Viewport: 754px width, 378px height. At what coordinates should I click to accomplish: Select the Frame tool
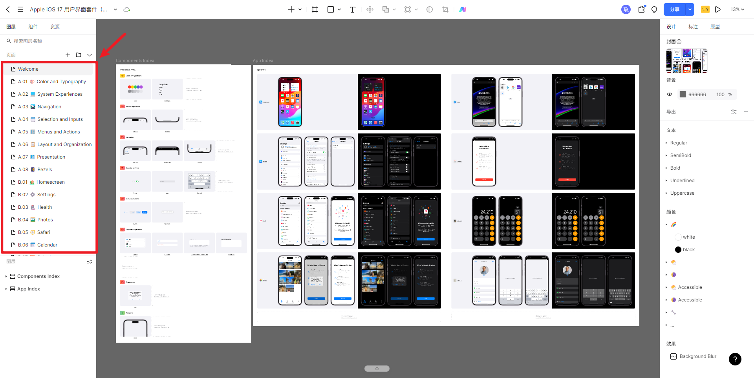click(x=315, y=9)
